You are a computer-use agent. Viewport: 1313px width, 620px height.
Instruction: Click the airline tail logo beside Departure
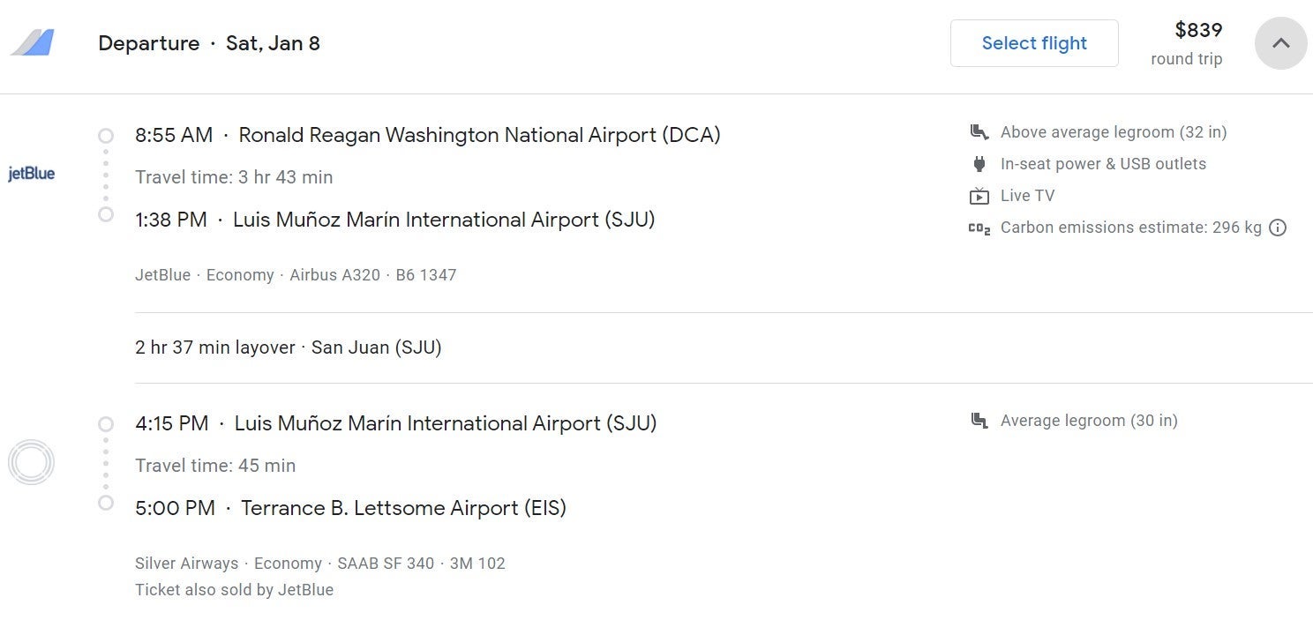click(x=33, y=42)
